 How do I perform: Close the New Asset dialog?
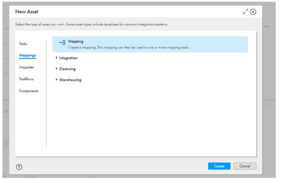click(x=253, y=12)
